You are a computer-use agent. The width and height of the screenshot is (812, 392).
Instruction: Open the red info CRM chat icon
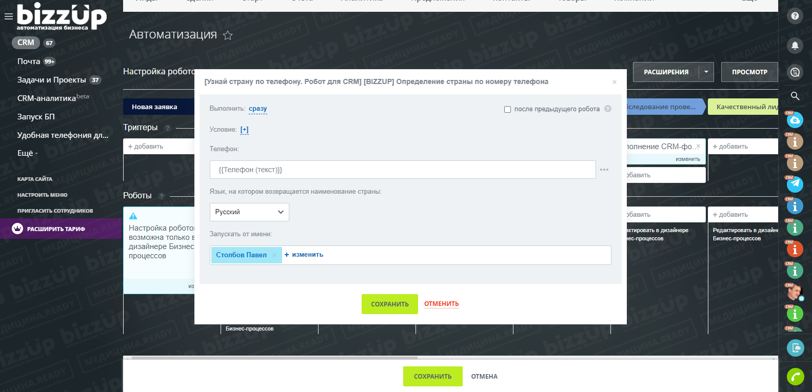point(795,249)
